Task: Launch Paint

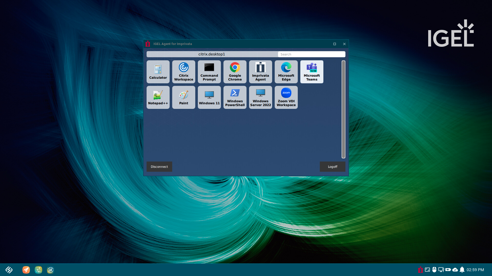Action: [x=183, y=97]
